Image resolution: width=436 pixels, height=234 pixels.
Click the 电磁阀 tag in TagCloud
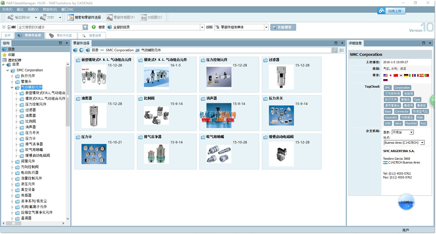[x=408, y=94]
